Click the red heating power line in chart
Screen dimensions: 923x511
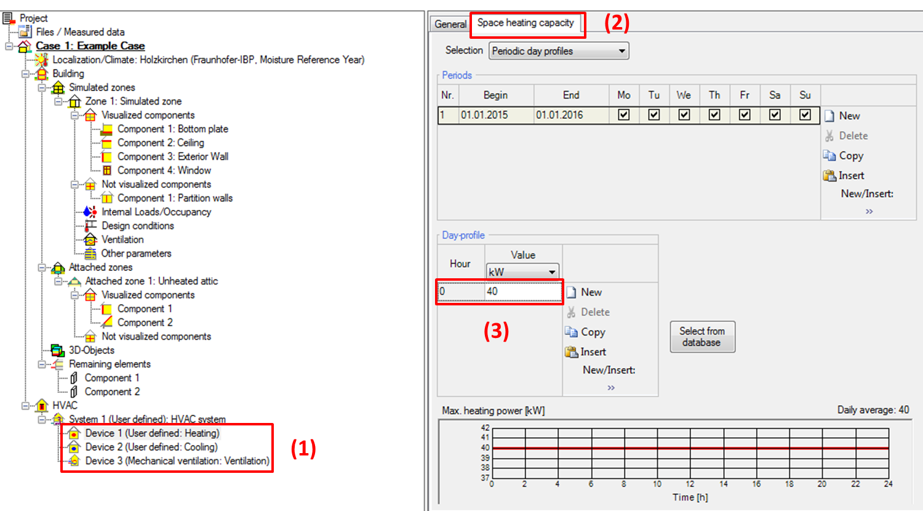pyautogui.click(x=690, y=448)
